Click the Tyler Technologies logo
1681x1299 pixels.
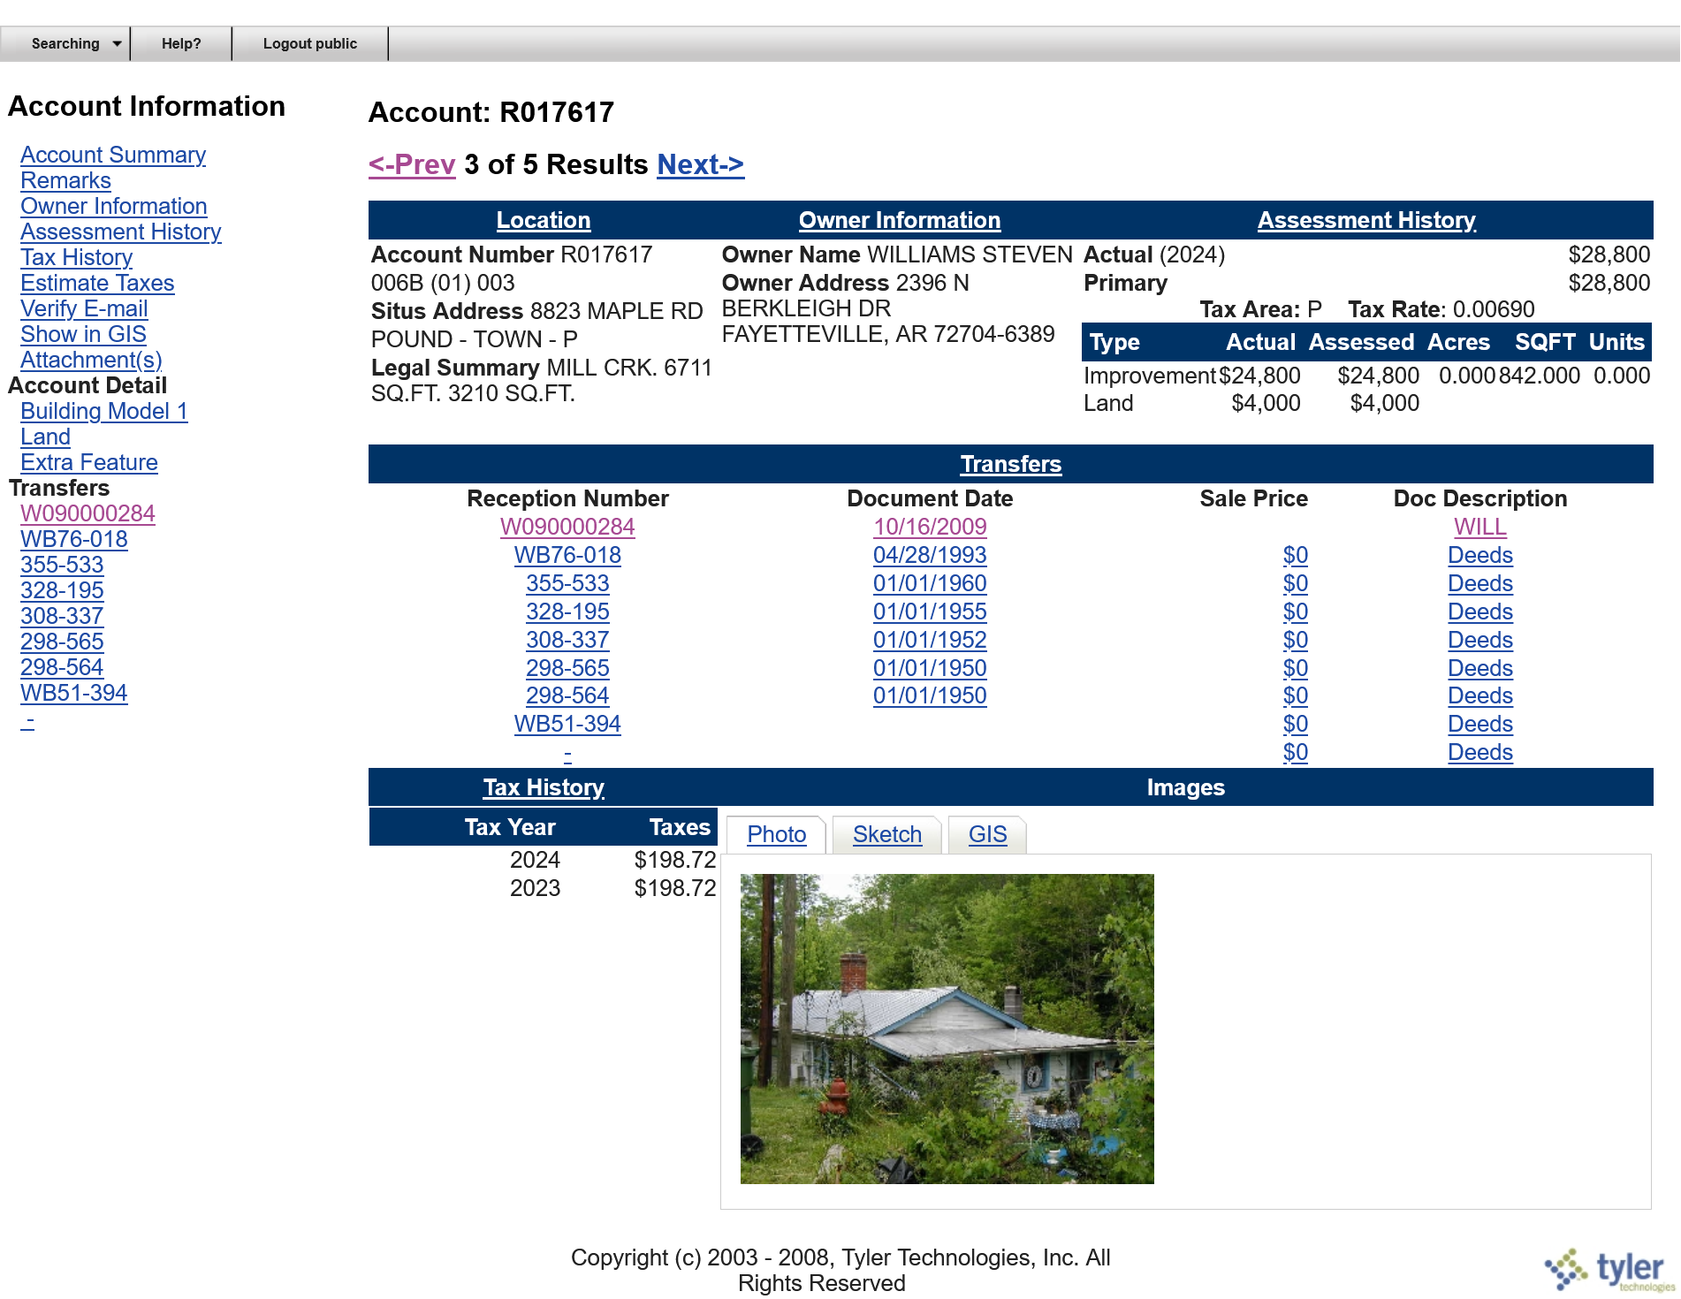pyautogui.click(x=1610, y=1270)
